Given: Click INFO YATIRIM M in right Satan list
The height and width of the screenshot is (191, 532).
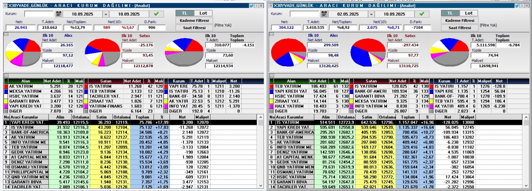Looking at the screenshot, I should (371, 106).
